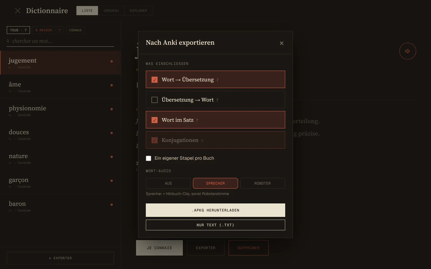
Task: Select the word âme in the list
Action: point(60,87)
